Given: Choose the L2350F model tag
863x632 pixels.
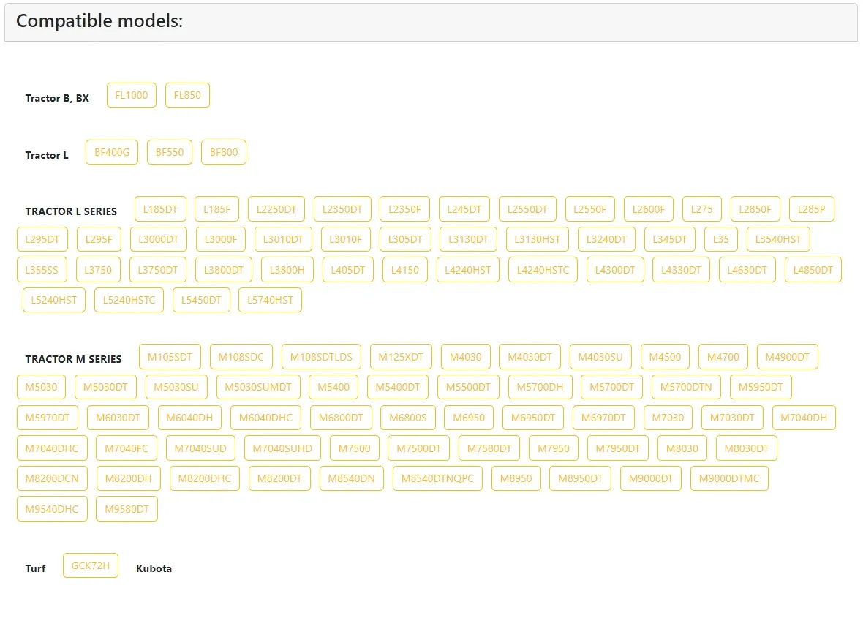Looking at the screenshot, I should (x=404, y=209).
